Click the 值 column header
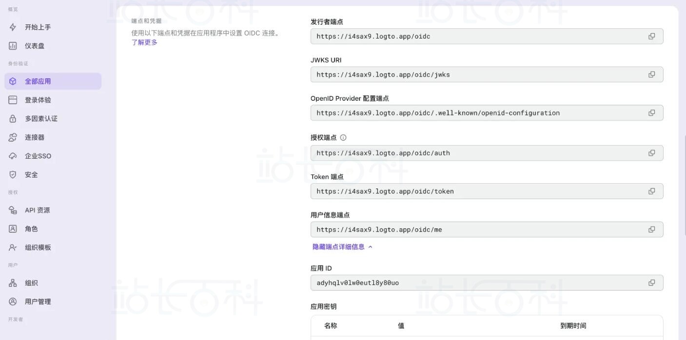 coord(401,325)
